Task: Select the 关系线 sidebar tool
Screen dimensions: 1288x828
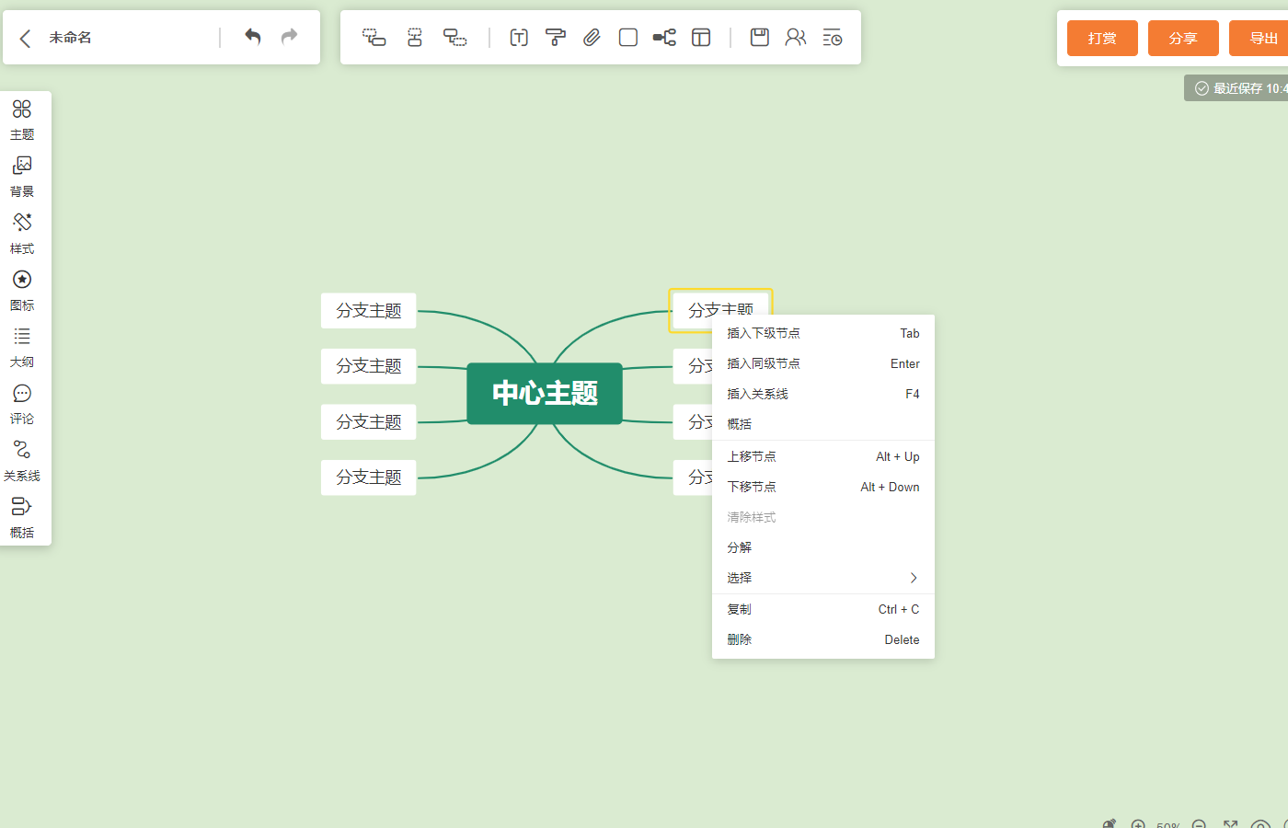Action: click(x=22, y=463)
